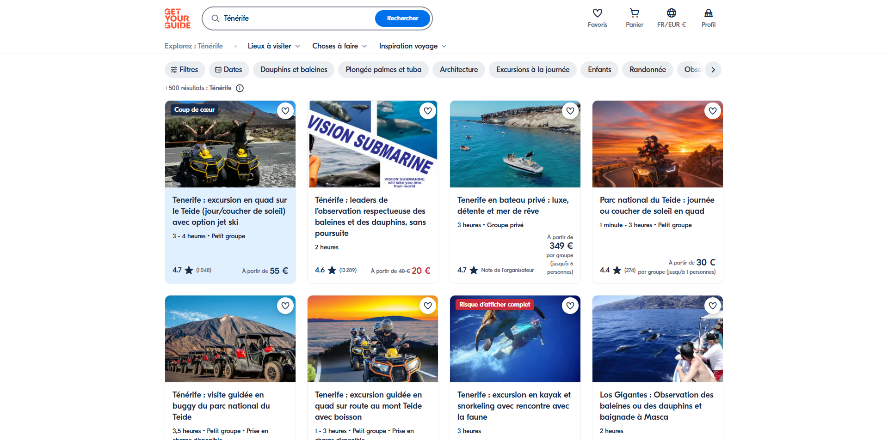Select the Randonnée category chip
Viewport: 888px width, 440px height.
[647, 70]
